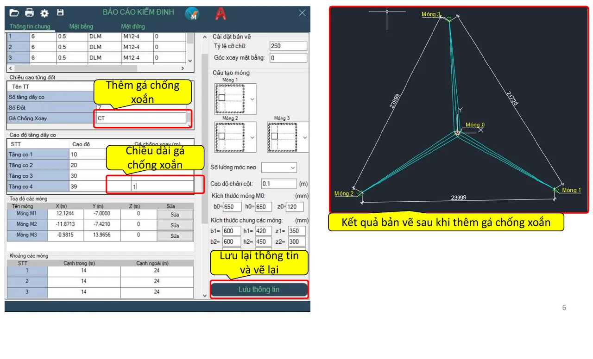Open the Số lượng móc neo dropdown
This screenshot has width=593, height=359.
coord(279,167)
